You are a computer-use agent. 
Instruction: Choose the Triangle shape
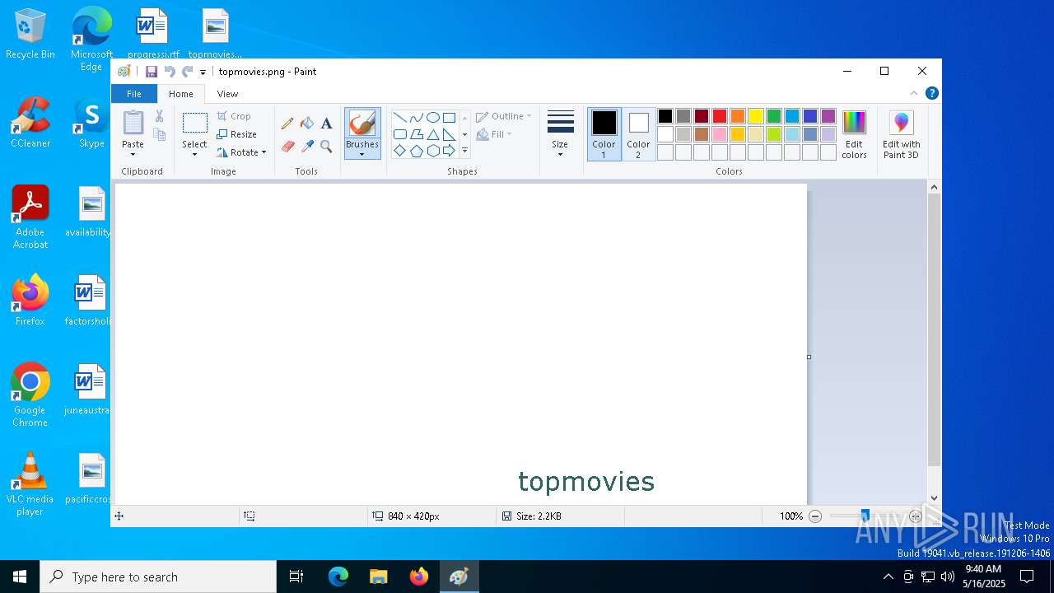point(433,134)
